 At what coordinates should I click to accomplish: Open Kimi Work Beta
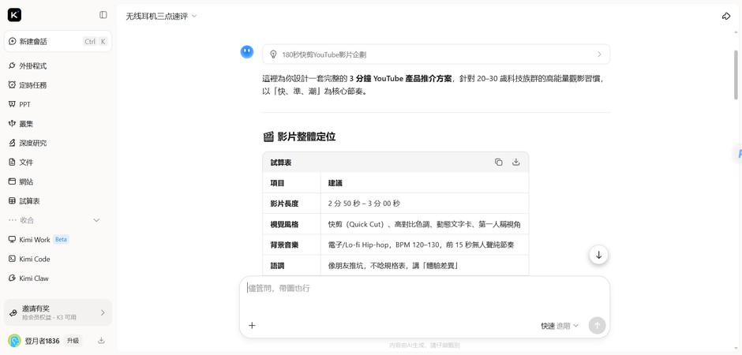[x=58, y=240]
